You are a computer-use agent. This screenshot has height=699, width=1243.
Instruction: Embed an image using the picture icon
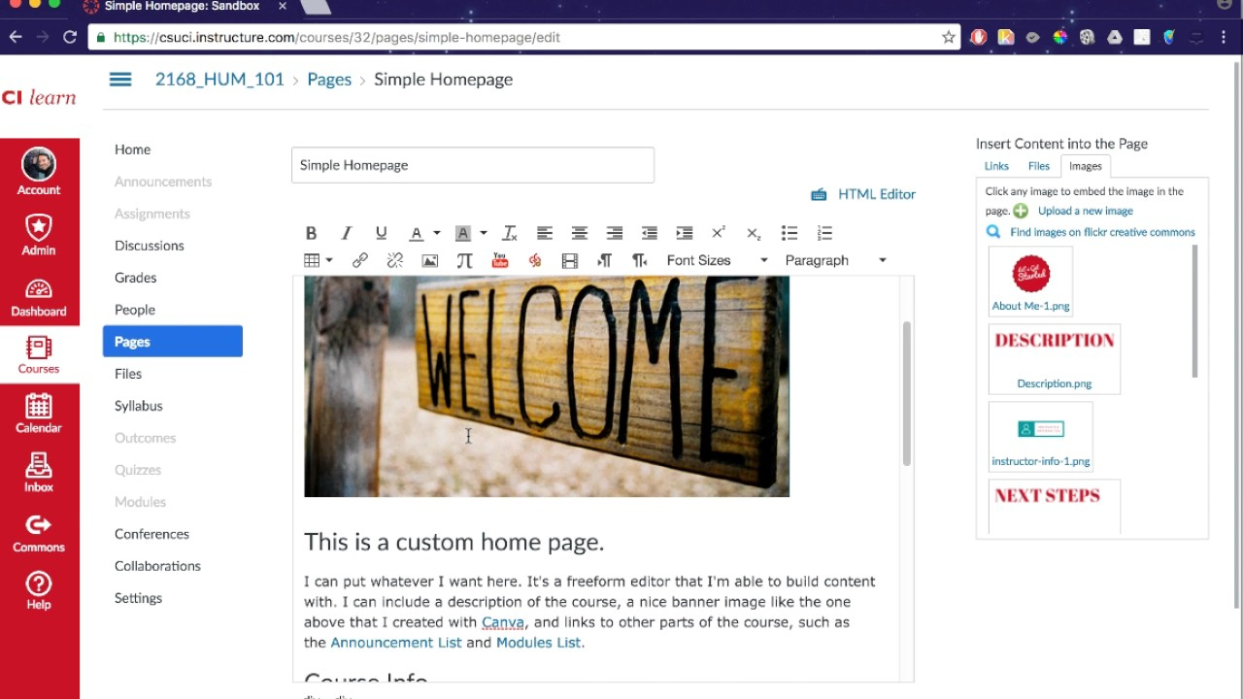[429, 260]
